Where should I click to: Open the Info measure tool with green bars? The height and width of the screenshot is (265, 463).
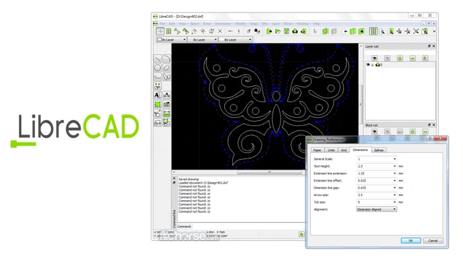[167, 113]
